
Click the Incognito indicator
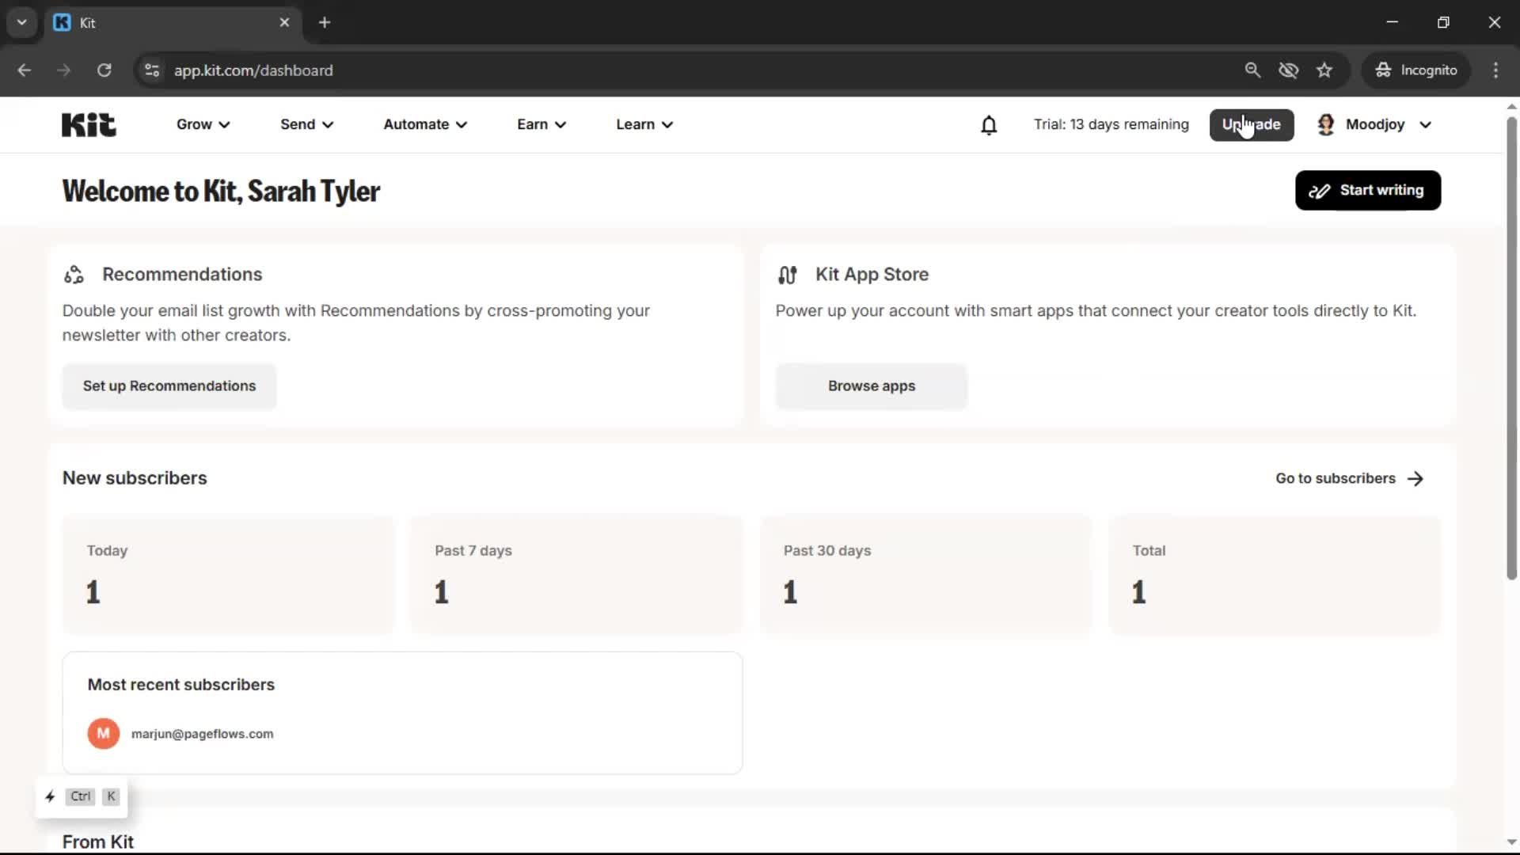pyautogui.click(x=1416, y=70)
